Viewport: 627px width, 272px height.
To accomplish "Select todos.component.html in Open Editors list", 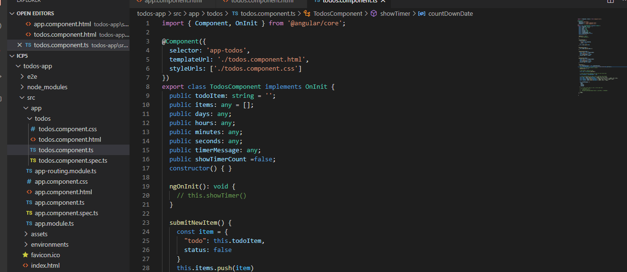I will [65, 34].
